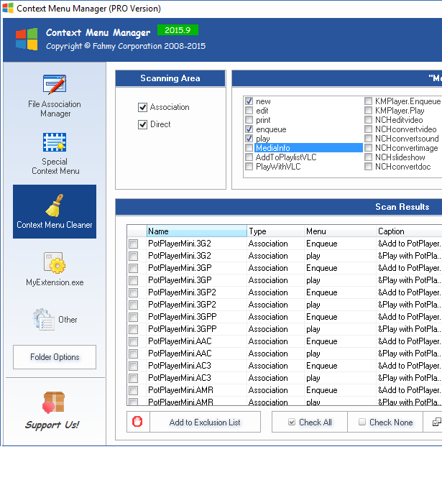Click the Check All button
Viewport: 442px width, 485px height.
click(310, 422)
